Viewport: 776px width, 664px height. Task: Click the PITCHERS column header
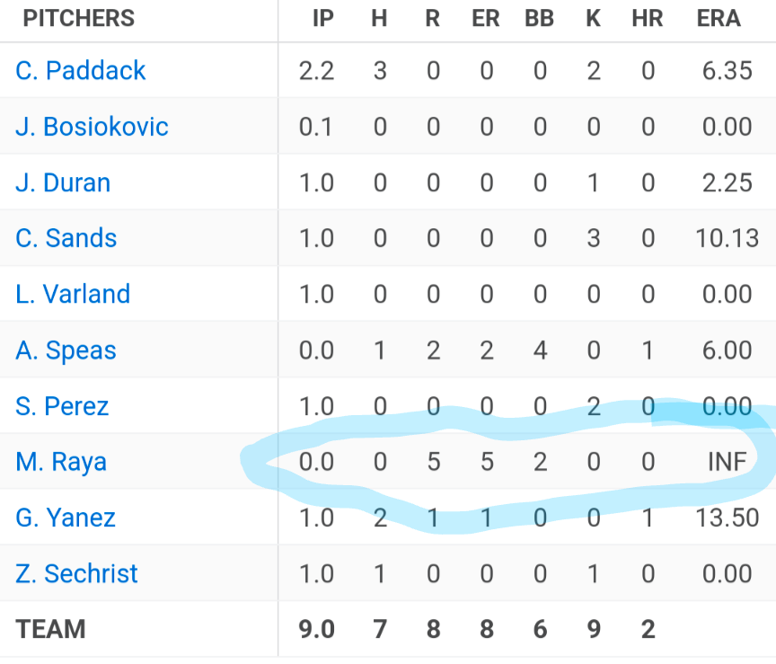(x=79, y=18)
